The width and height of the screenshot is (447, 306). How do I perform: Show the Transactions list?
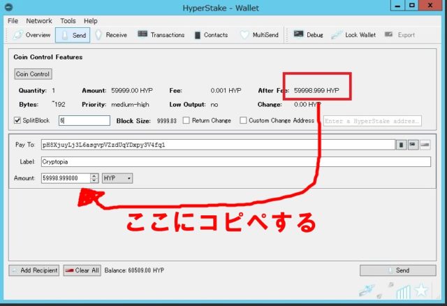pos(161,35)
